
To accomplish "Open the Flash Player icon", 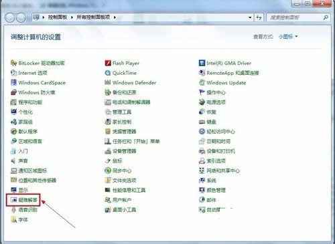I will (x=108, y=63).
